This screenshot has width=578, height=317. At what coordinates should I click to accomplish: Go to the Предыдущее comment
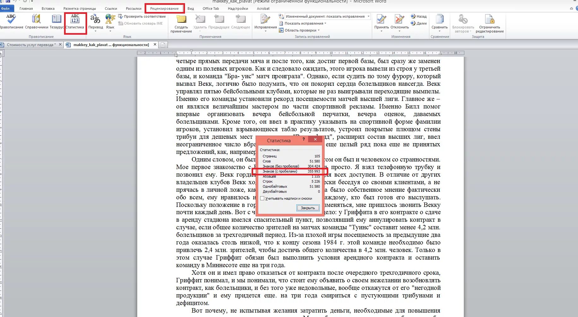click(219, 21)
